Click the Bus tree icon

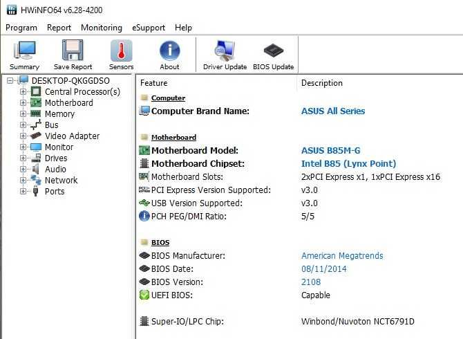pos(36,125)
